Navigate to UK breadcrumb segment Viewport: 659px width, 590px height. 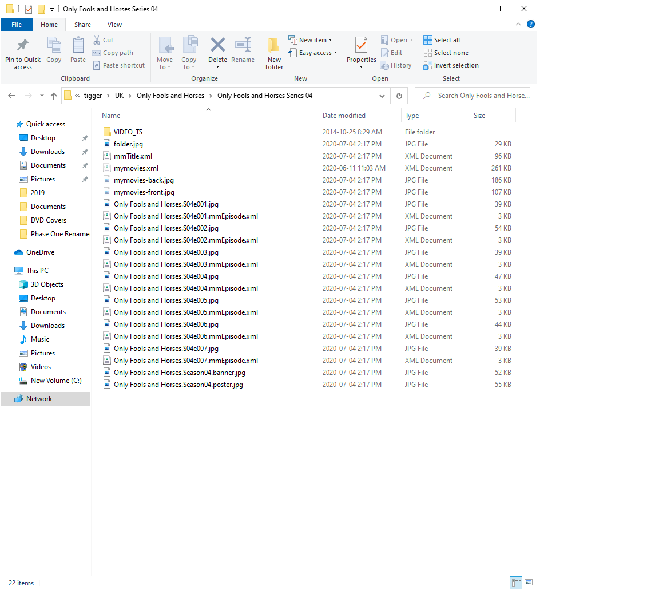tap(120, 96)
